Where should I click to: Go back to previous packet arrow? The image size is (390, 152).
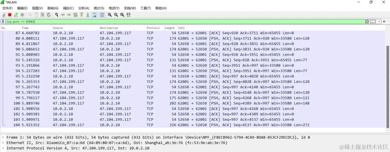coord(63,15)
